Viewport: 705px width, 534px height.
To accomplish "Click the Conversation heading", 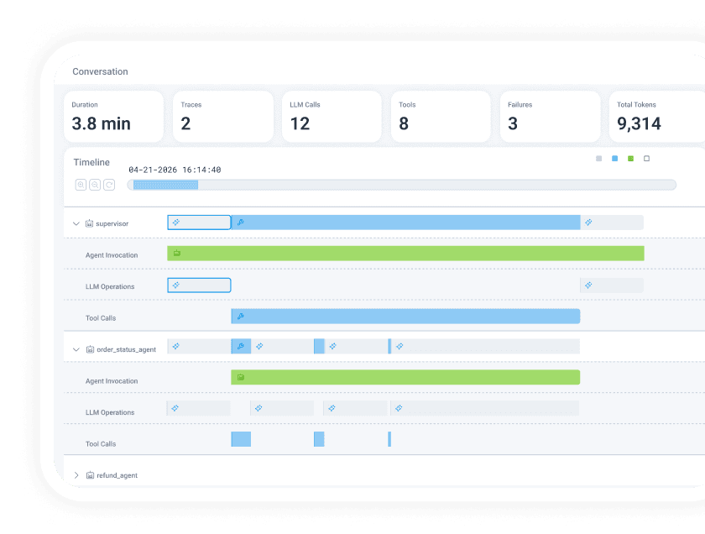I will click(100, 71).
